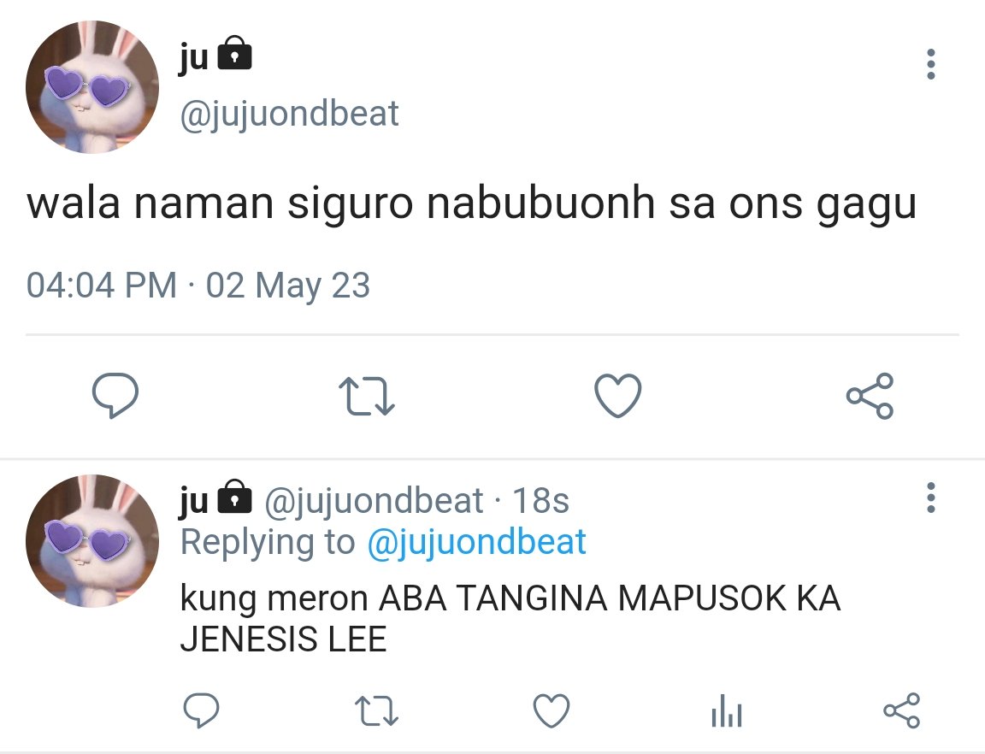The image size is (985, 754).
Task: Open @jujuondbeat handle under main author name
Action: (289, 114)
